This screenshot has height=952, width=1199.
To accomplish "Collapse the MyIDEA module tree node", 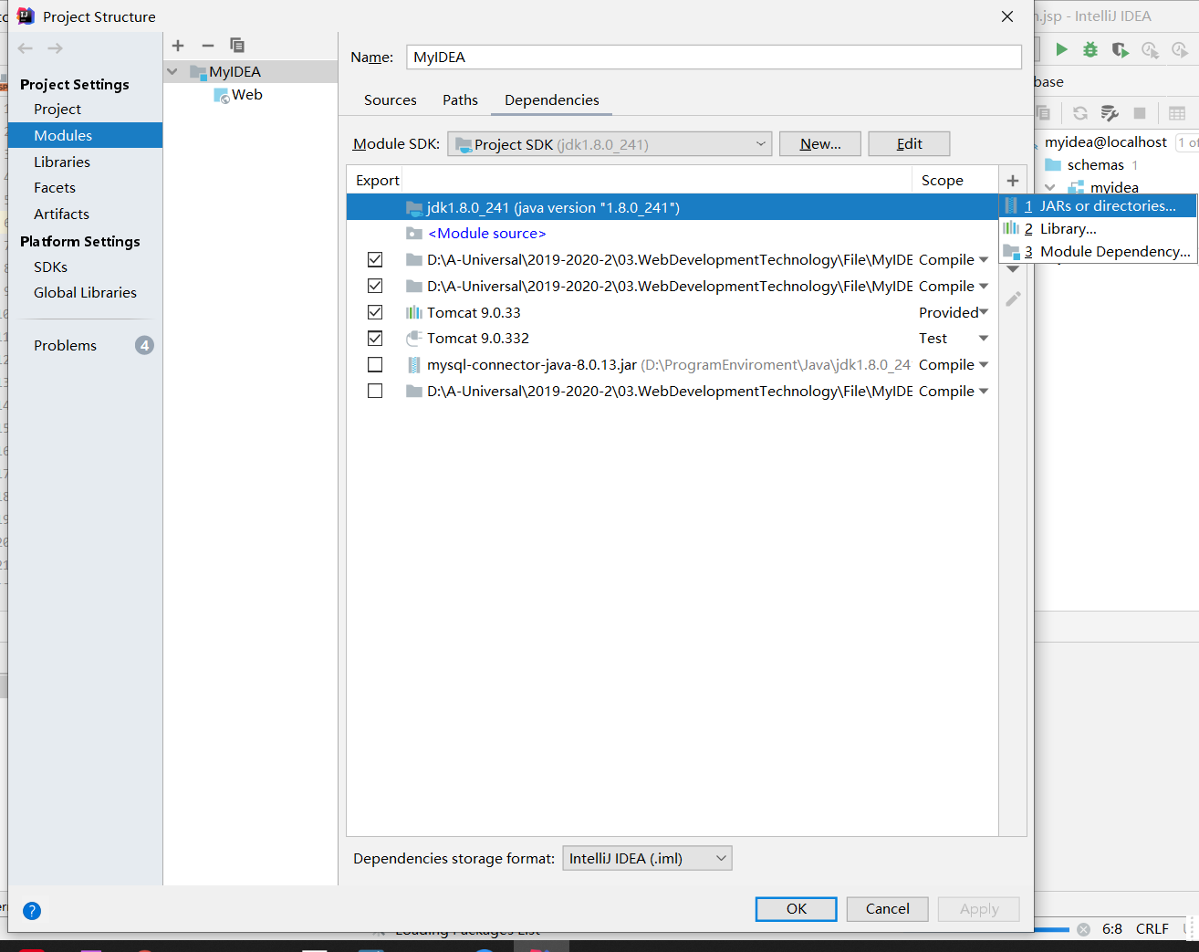I will [172, 71].
